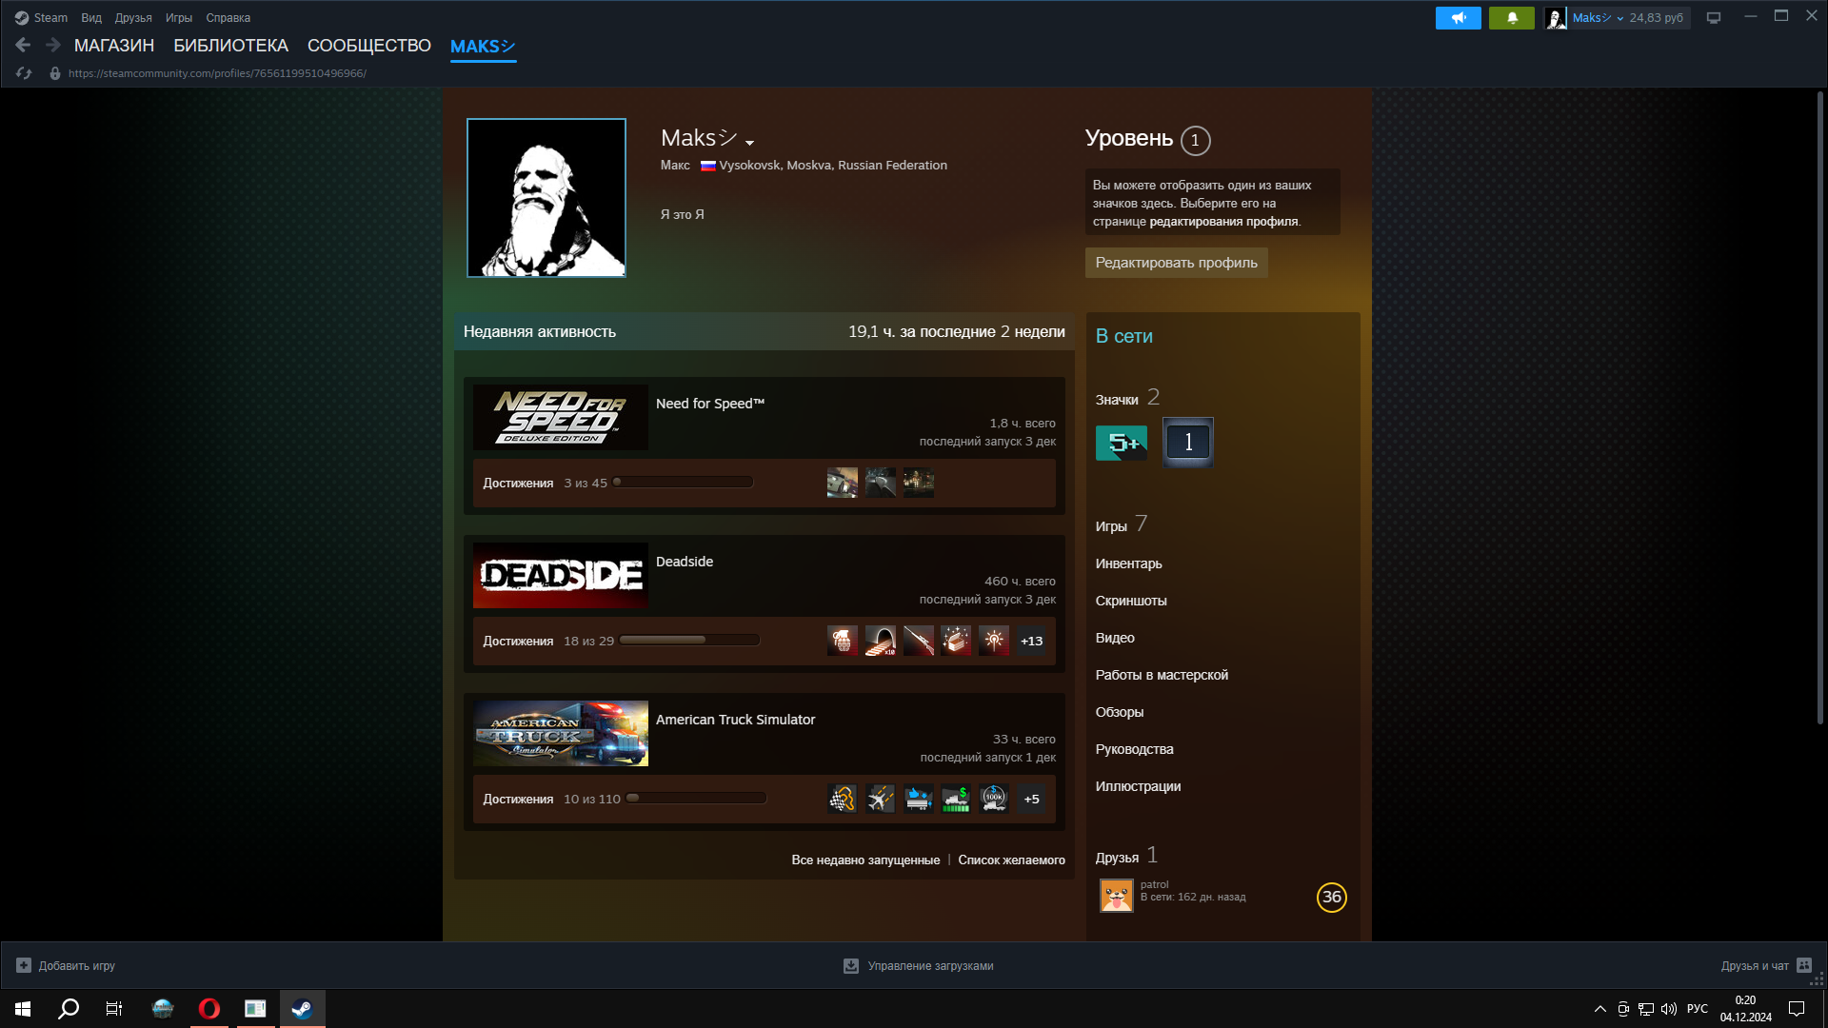
Task: Click Редактировать профиль button
Action: [1176, 263]
